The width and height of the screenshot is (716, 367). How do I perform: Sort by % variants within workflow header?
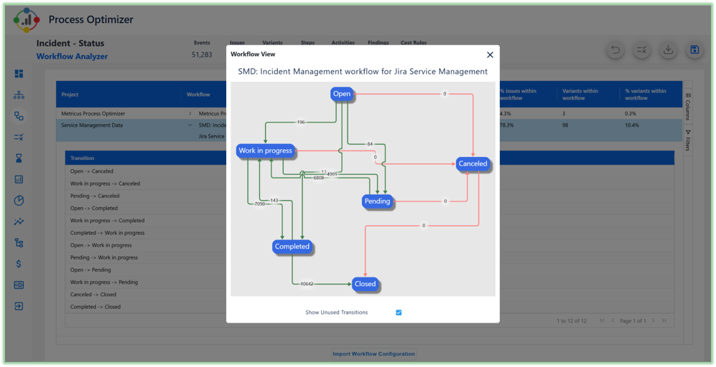point(645,95)
